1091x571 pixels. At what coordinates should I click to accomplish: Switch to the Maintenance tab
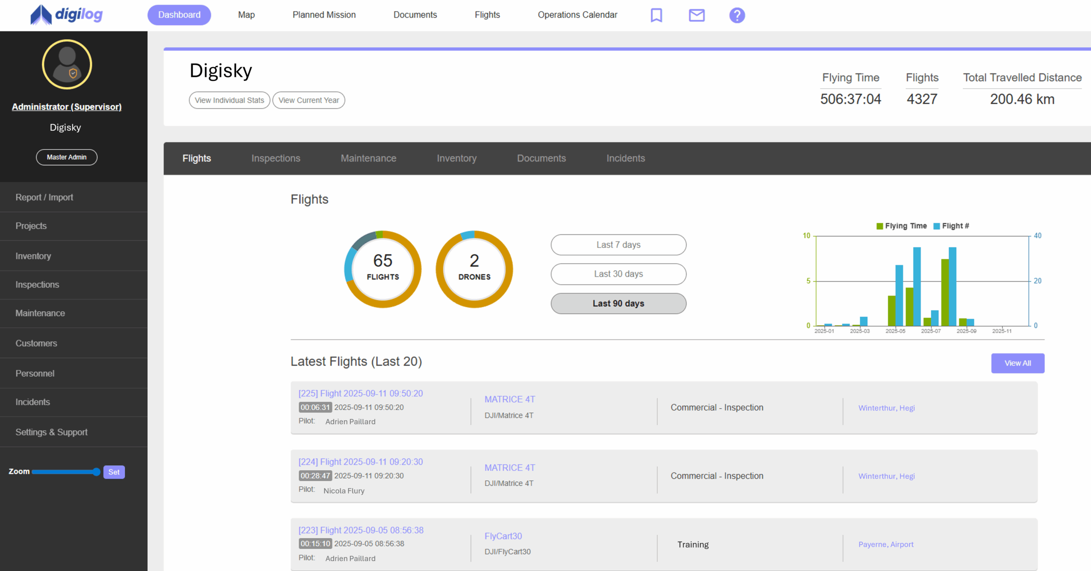[368, 158]
